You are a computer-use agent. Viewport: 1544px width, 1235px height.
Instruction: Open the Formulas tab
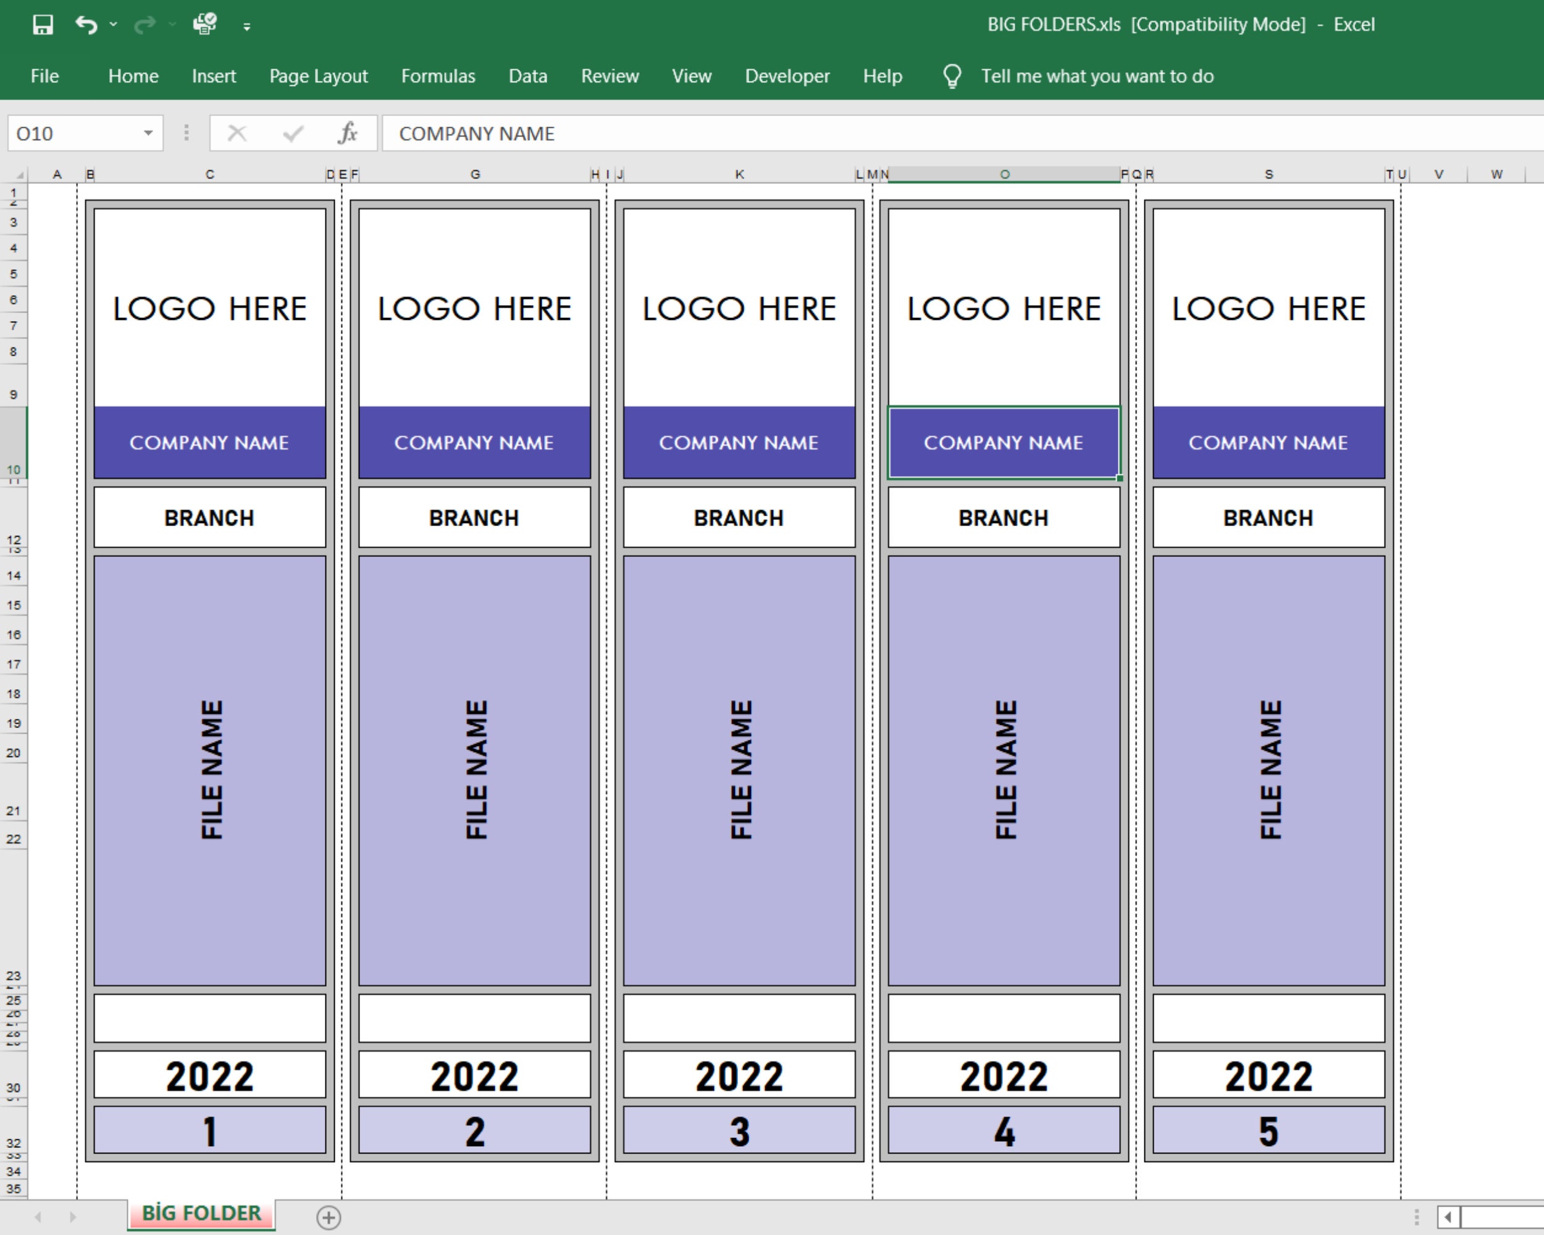(437, 76)
